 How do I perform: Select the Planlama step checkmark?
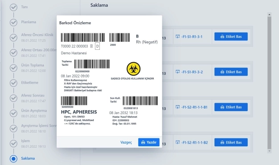pos(13,22)
